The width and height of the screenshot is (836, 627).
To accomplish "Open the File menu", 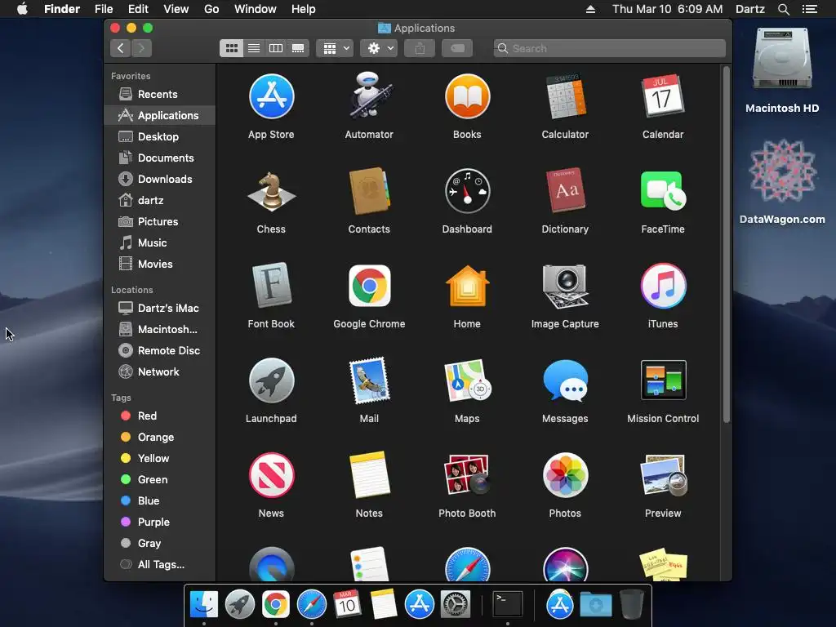I will coord(104,9).
